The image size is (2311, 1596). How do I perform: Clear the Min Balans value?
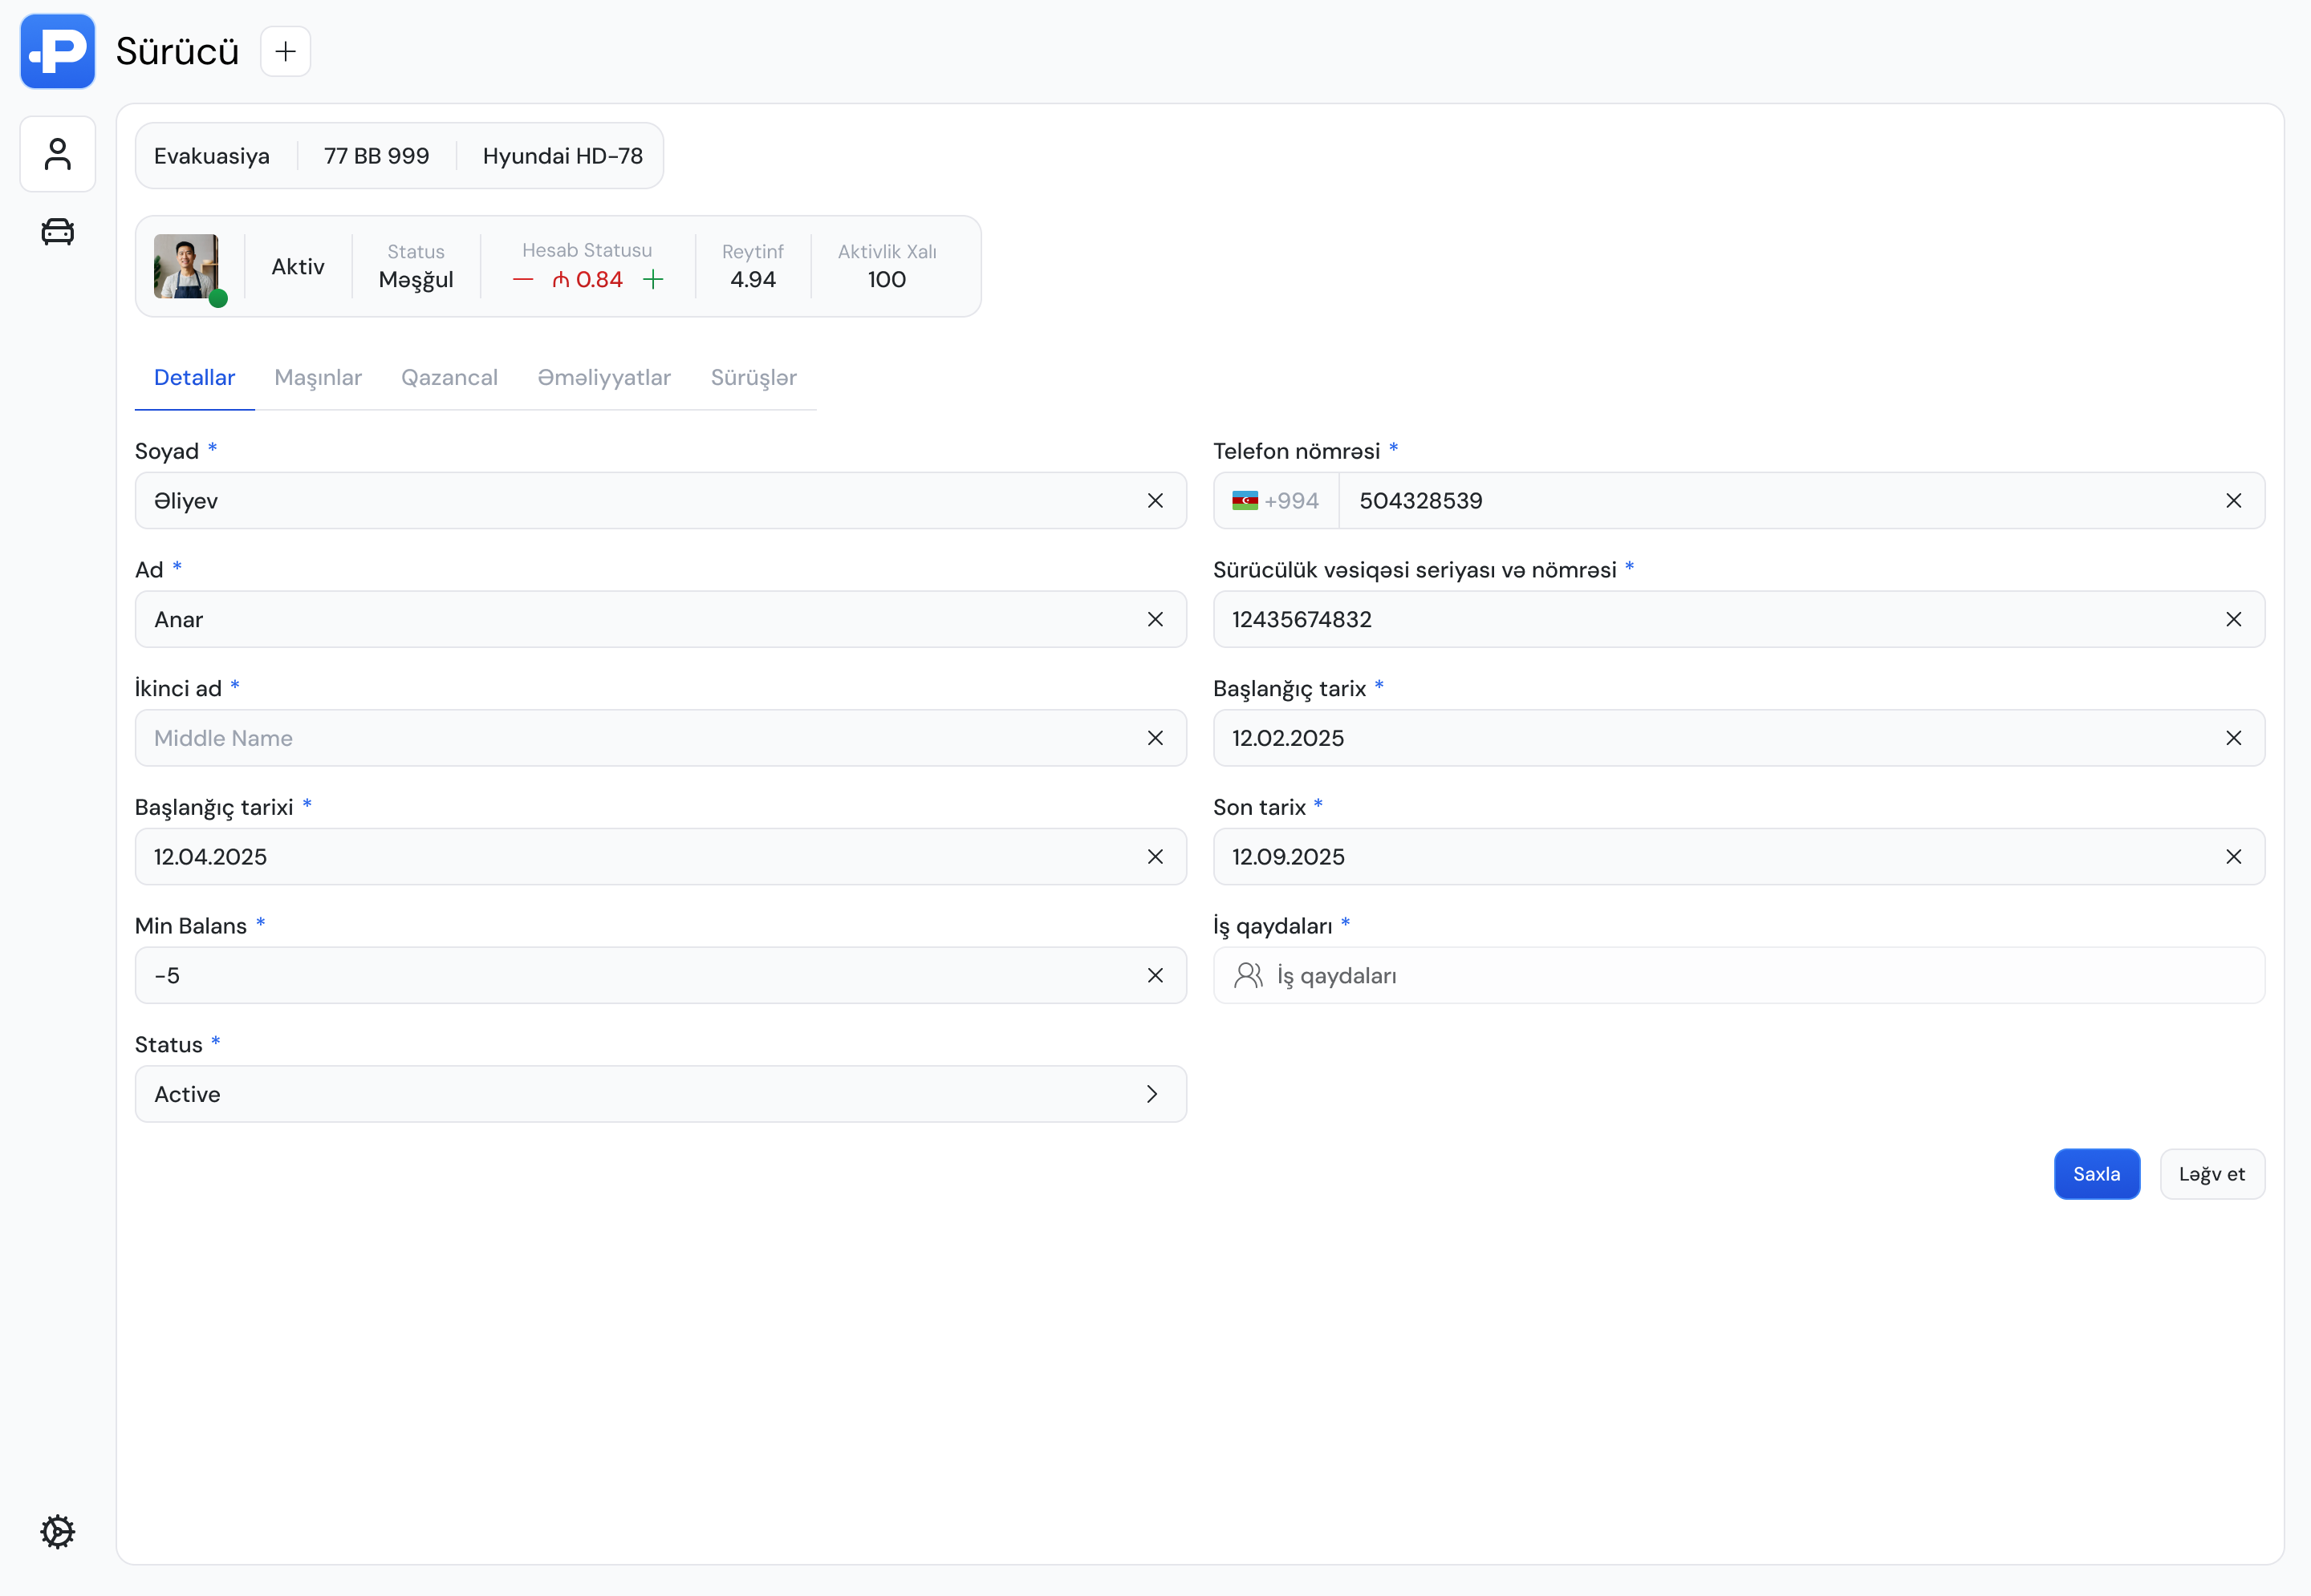[x=1155, y=975]
